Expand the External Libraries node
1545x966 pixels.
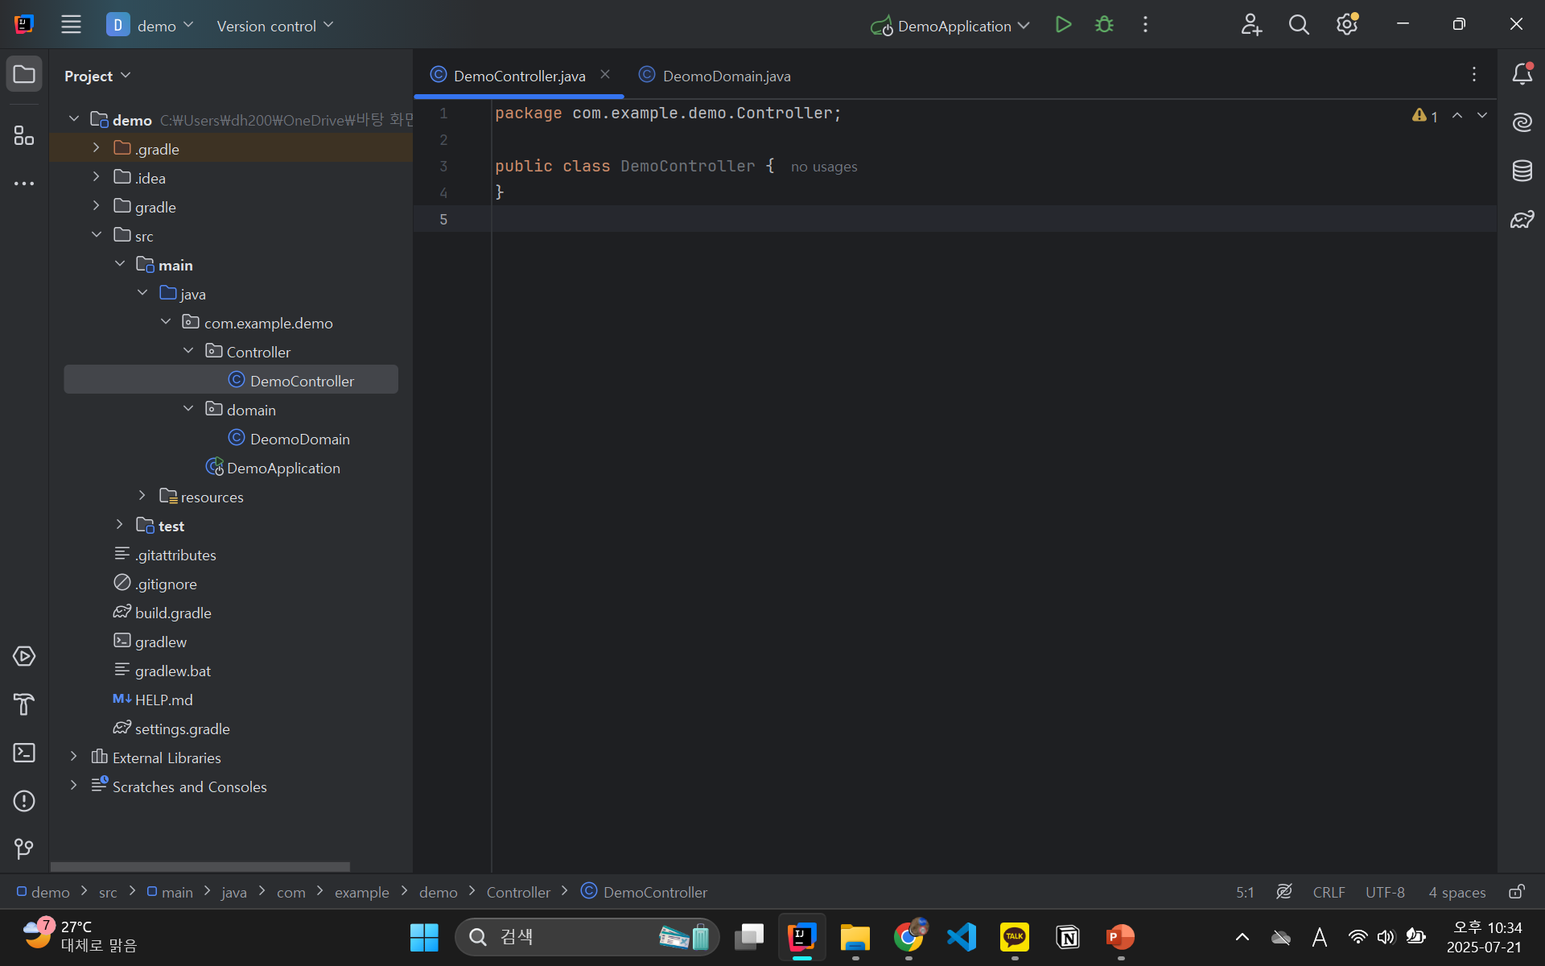(x=74, y=757)
